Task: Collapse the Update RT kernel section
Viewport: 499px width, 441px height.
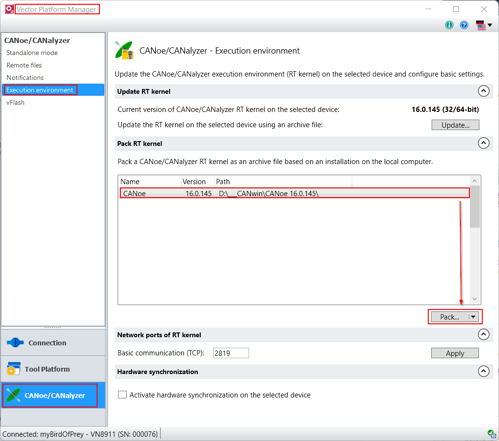Action: pyautogui.click(x=483, y=91)
